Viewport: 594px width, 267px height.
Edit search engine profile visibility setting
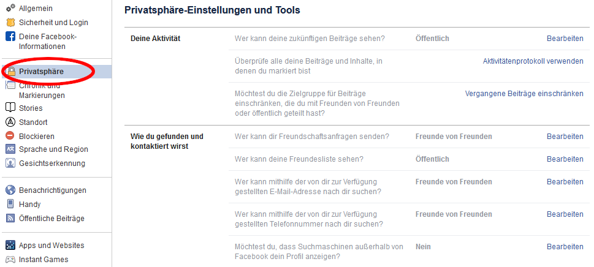pos(565,247)
